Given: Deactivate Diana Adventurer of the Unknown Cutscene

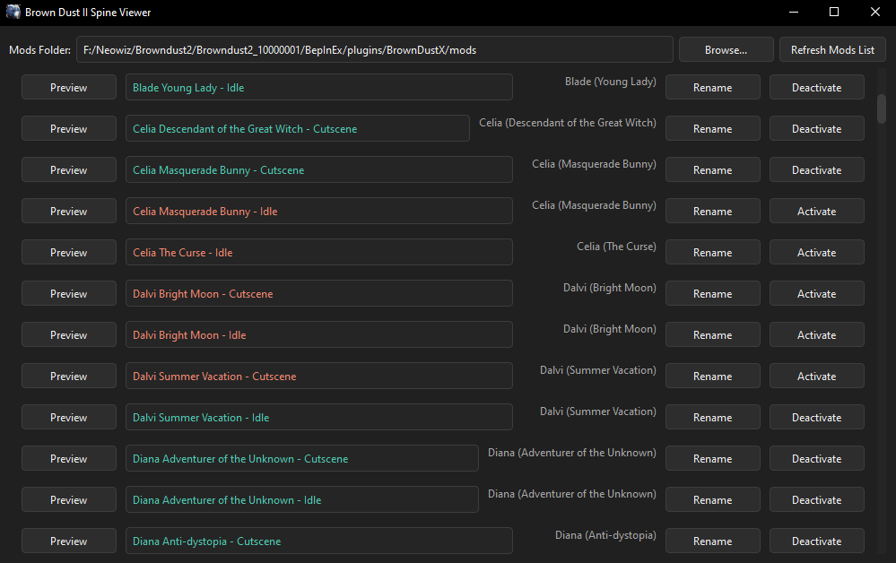Looking at the screenshot, I should [816, 459].
